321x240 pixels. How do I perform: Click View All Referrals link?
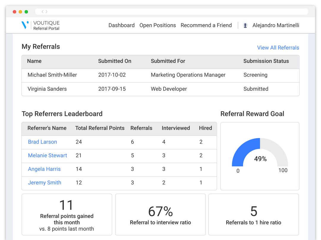click(278, 48)
